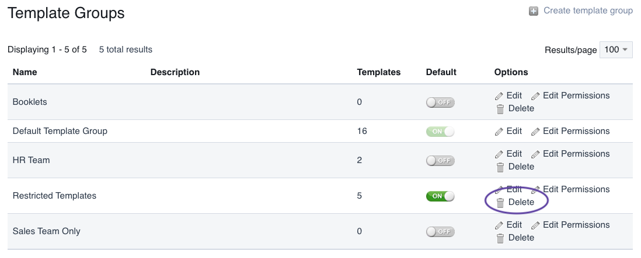641x258 pixels.
Task: Click pencil icon for Default Template Group Edit
Action: [x=499, y=132]
